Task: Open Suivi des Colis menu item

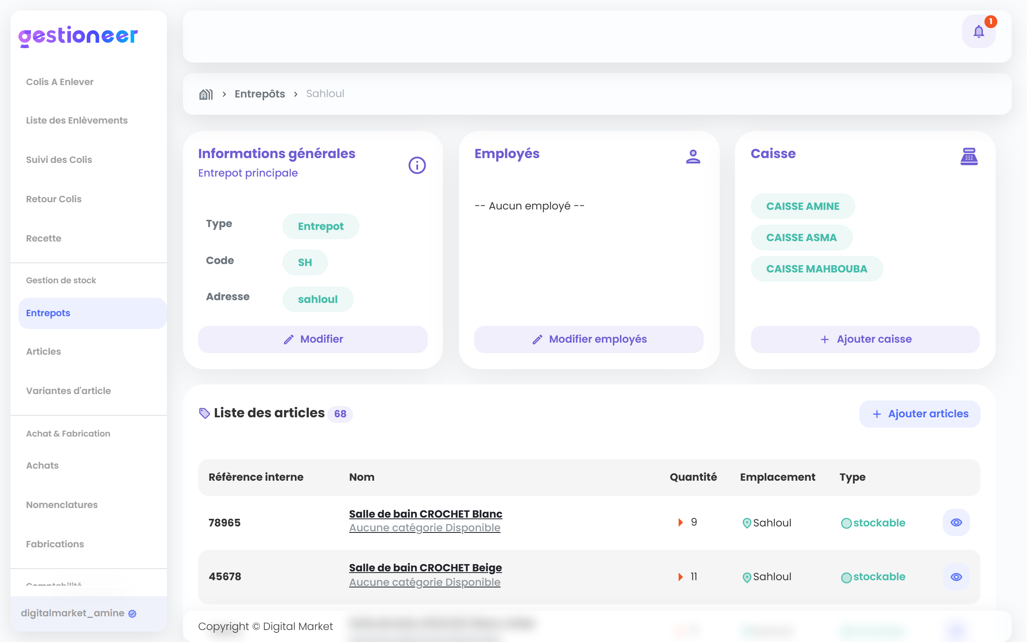Action: point(59,160)
